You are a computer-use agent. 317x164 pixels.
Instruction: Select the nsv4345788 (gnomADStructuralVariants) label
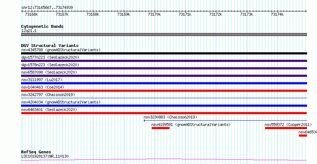click(x=61, y=50)
